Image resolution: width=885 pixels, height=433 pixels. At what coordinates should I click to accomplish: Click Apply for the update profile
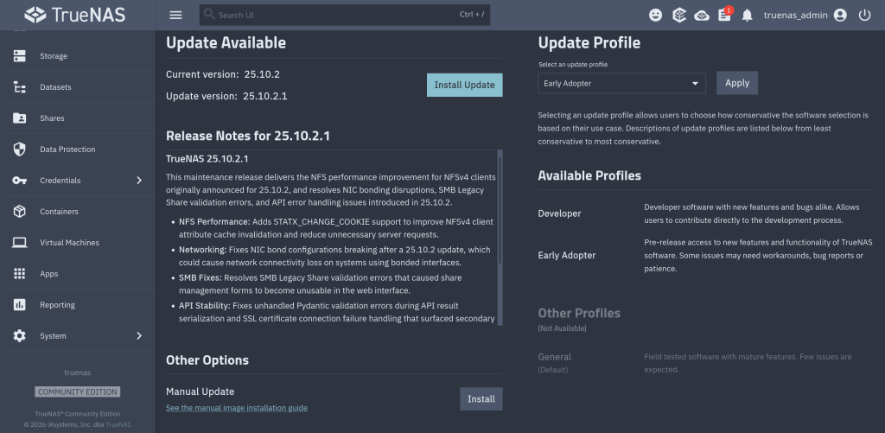click(736, 83)
